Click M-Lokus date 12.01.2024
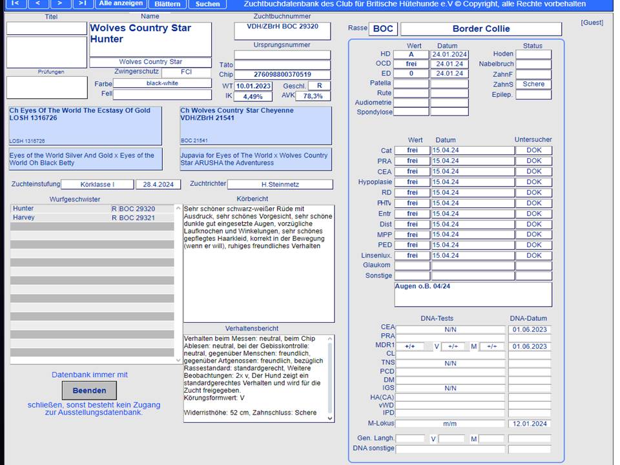Viewport: 620px width, 465px height. tap(530, 424)
